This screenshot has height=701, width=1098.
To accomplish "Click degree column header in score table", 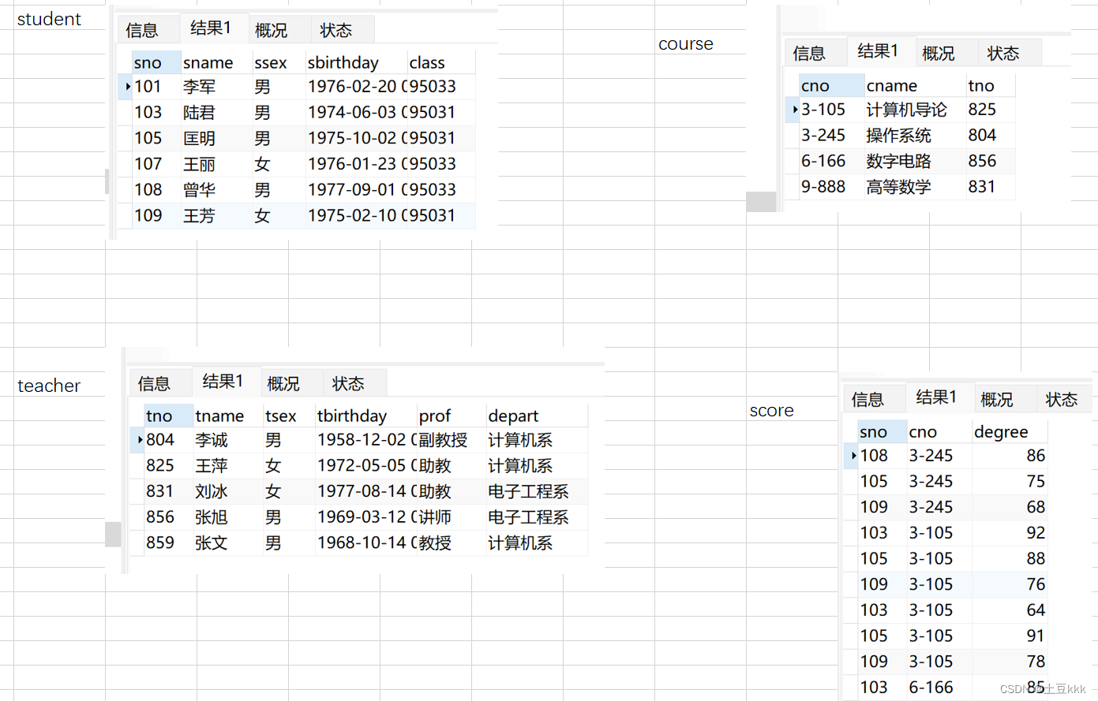I will [x=1009, y=432].
